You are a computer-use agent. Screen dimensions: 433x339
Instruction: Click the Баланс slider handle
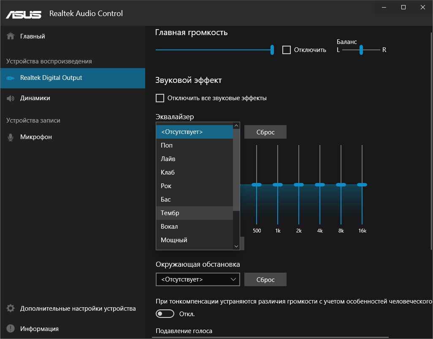tap(361, 49)
